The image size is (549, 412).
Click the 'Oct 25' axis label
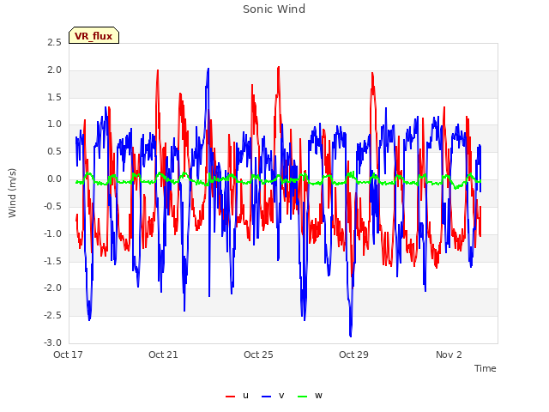[x=258, y=354]
